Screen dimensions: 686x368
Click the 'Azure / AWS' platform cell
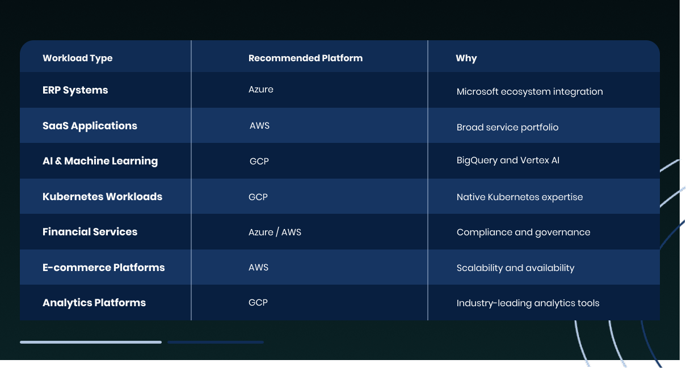click(275, 232)
